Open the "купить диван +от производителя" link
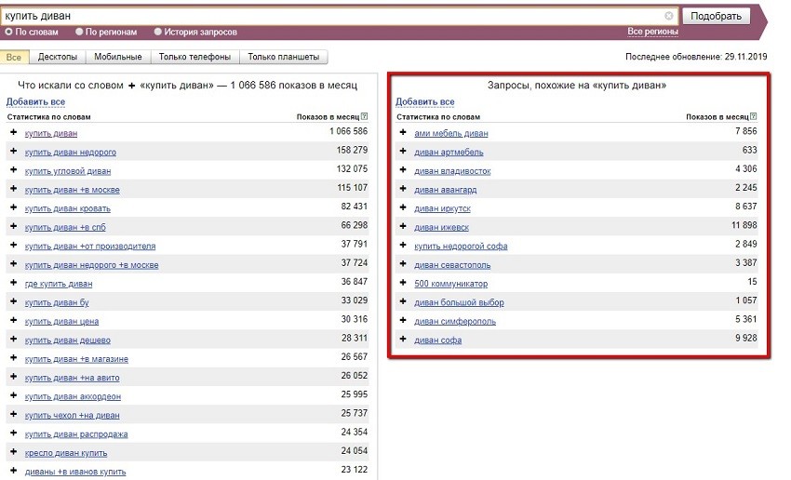The width and height of the screenshot is (791, 480). tap(90, 247)
